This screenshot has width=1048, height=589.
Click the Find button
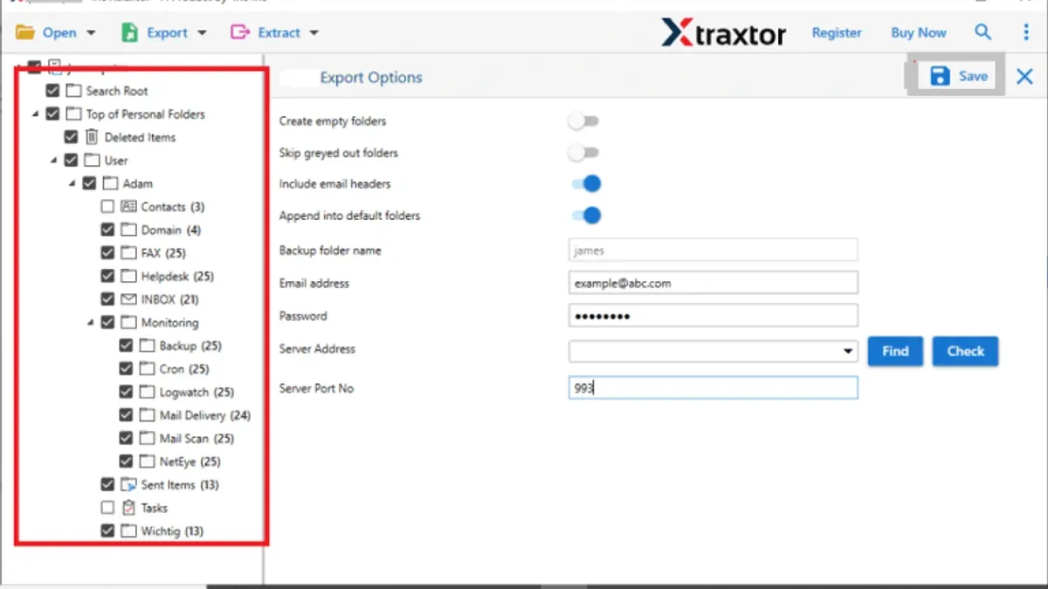coord(895,351)
